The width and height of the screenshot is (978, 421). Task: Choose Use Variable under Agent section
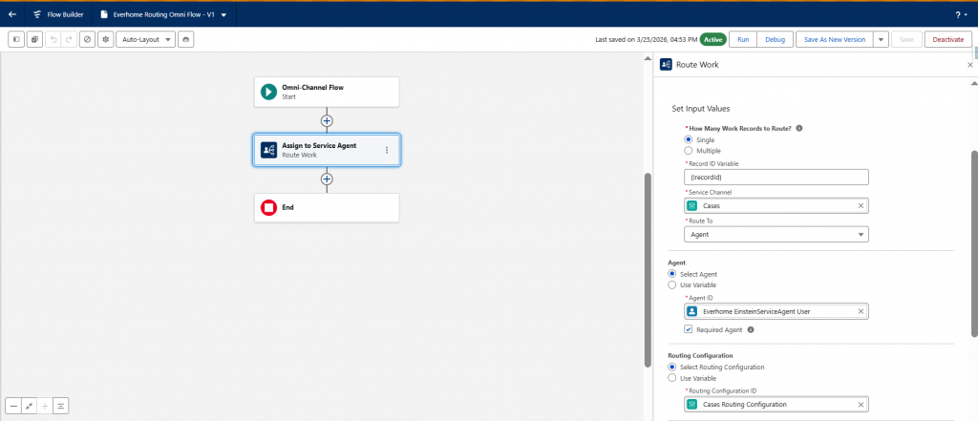click(x=671, y=284)
